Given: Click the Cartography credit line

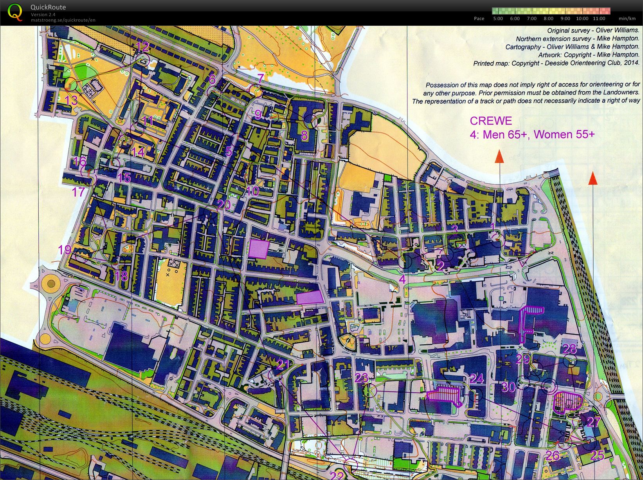Looking at the screenshot, I should pos(572,47).
